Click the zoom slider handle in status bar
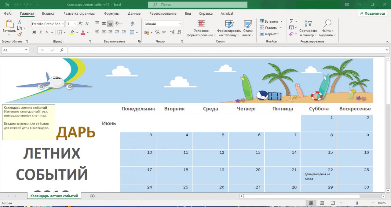Viewport: 391px width, 207px height. click(x=357, y=203)
